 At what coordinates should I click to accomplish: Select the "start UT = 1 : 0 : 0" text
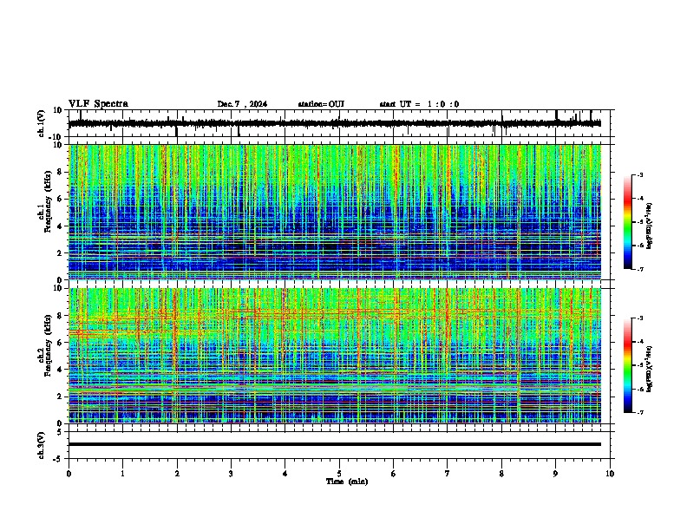pyautogui.click(x=419, y=104)
